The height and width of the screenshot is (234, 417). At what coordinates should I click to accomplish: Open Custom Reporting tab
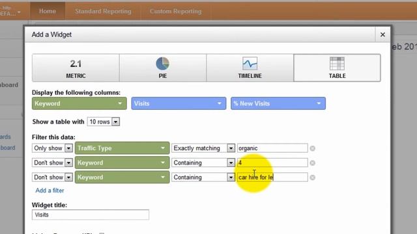(x=175, y=11)
